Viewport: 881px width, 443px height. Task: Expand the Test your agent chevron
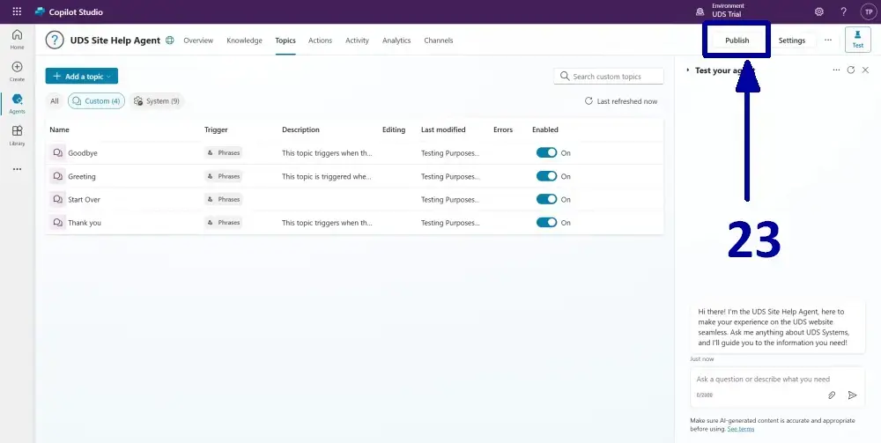click(688, 70)
